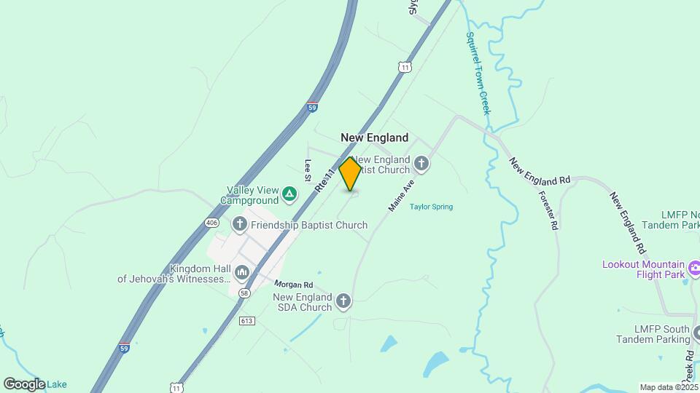The height and width of the screenshot is (393, 700).
Task: Click the US 11 route shield near top
Action: pos(405,67)
